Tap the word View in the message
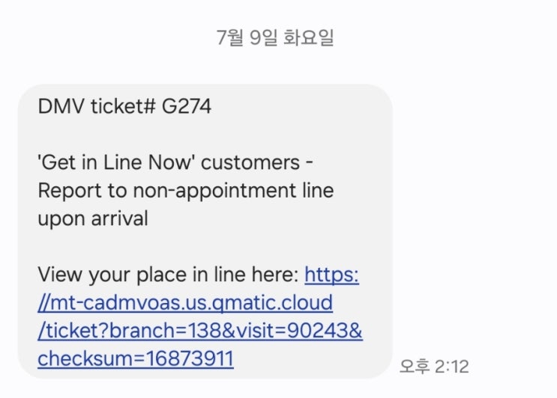Image resolution: width=557 pixels, height=398 pixels. [x=58, y=275]
